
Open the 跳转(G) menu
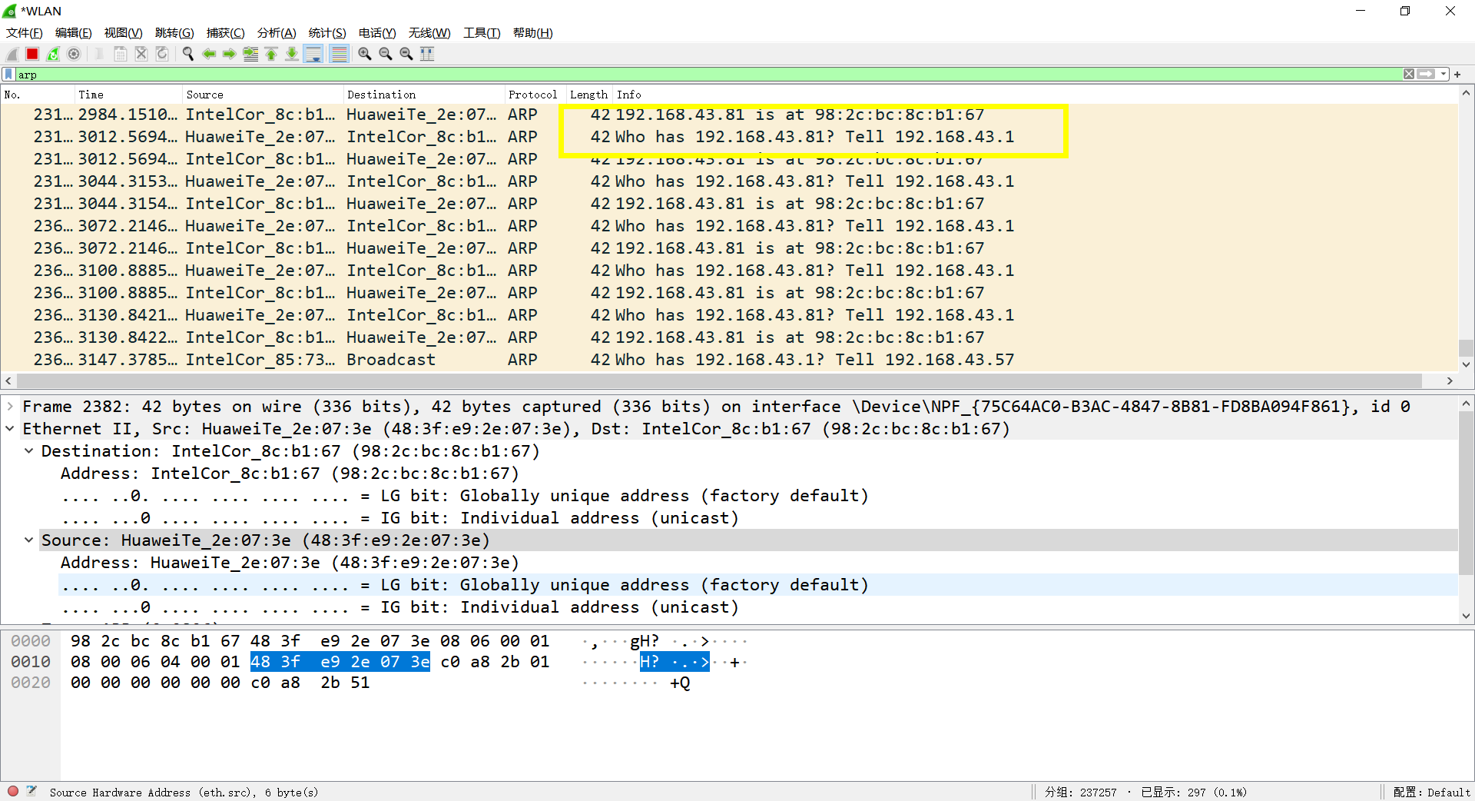click(x=174, y=33)
